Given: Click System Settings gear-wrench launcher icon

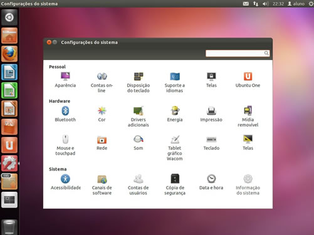Looking at the screenshot, I should (9, 164).
